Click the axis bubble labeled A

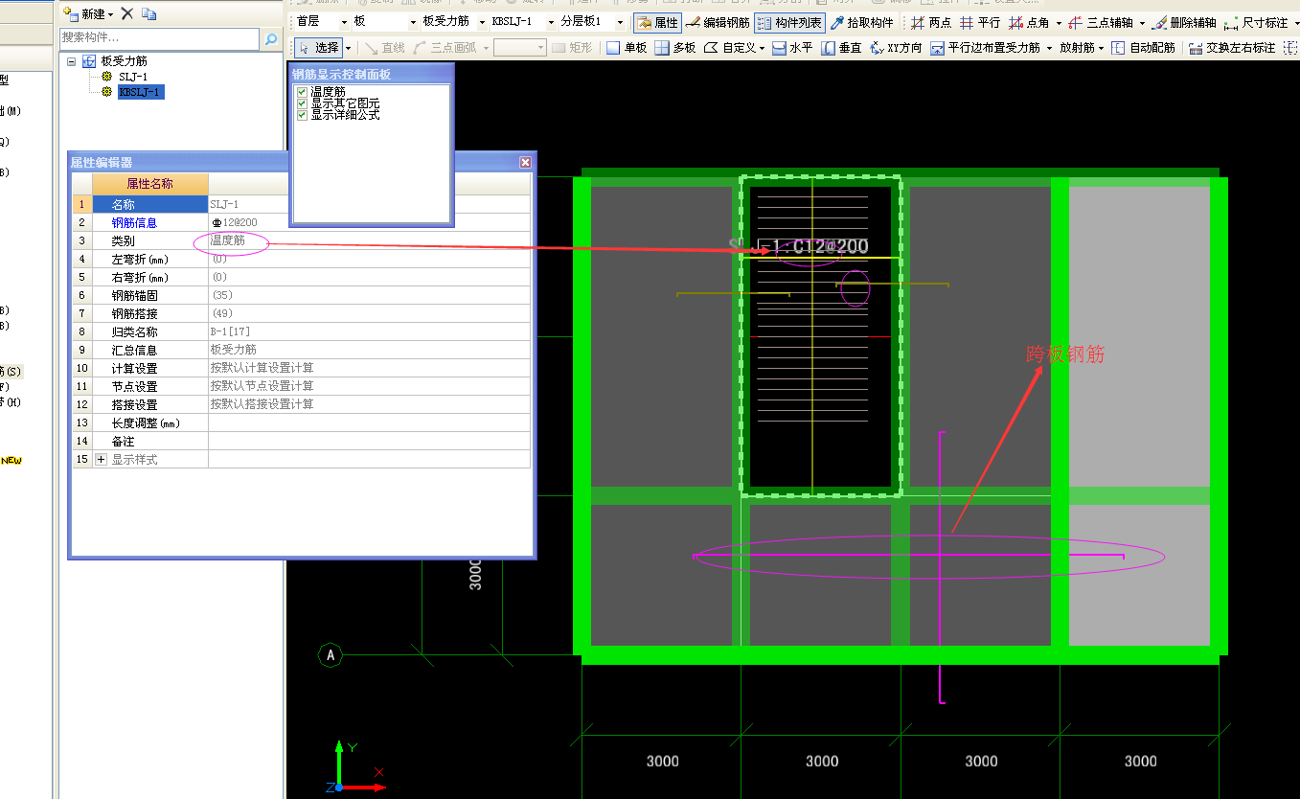point(331,655)
